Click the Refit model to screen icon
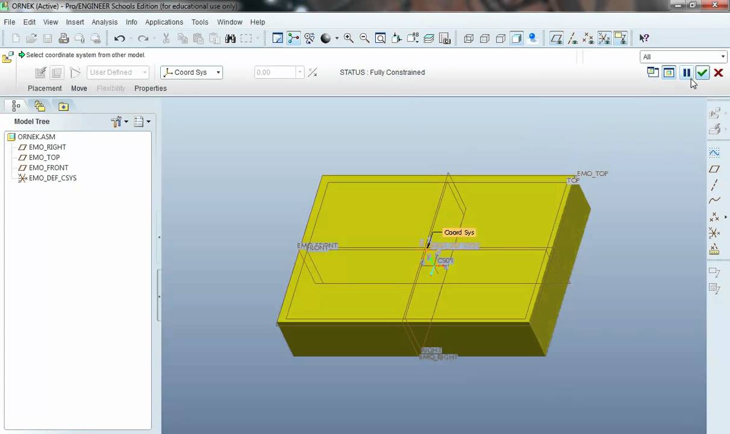730x434 pixels. (x=381, y=39)
